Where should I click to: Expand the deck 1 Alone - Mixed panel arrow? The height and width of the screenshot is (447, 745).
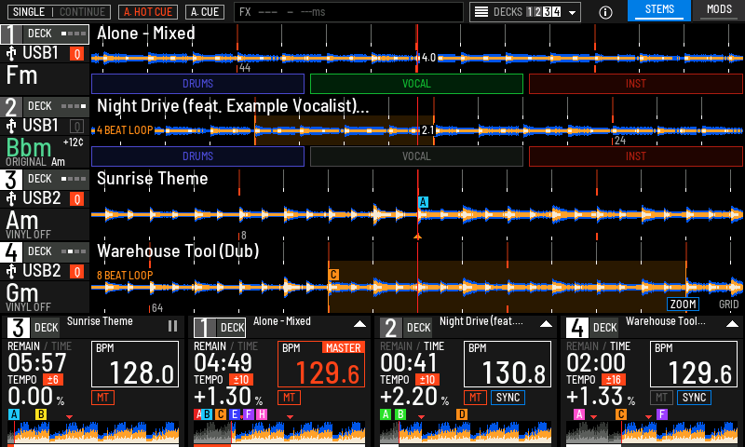pyautogui.click(x=360, y=324)
